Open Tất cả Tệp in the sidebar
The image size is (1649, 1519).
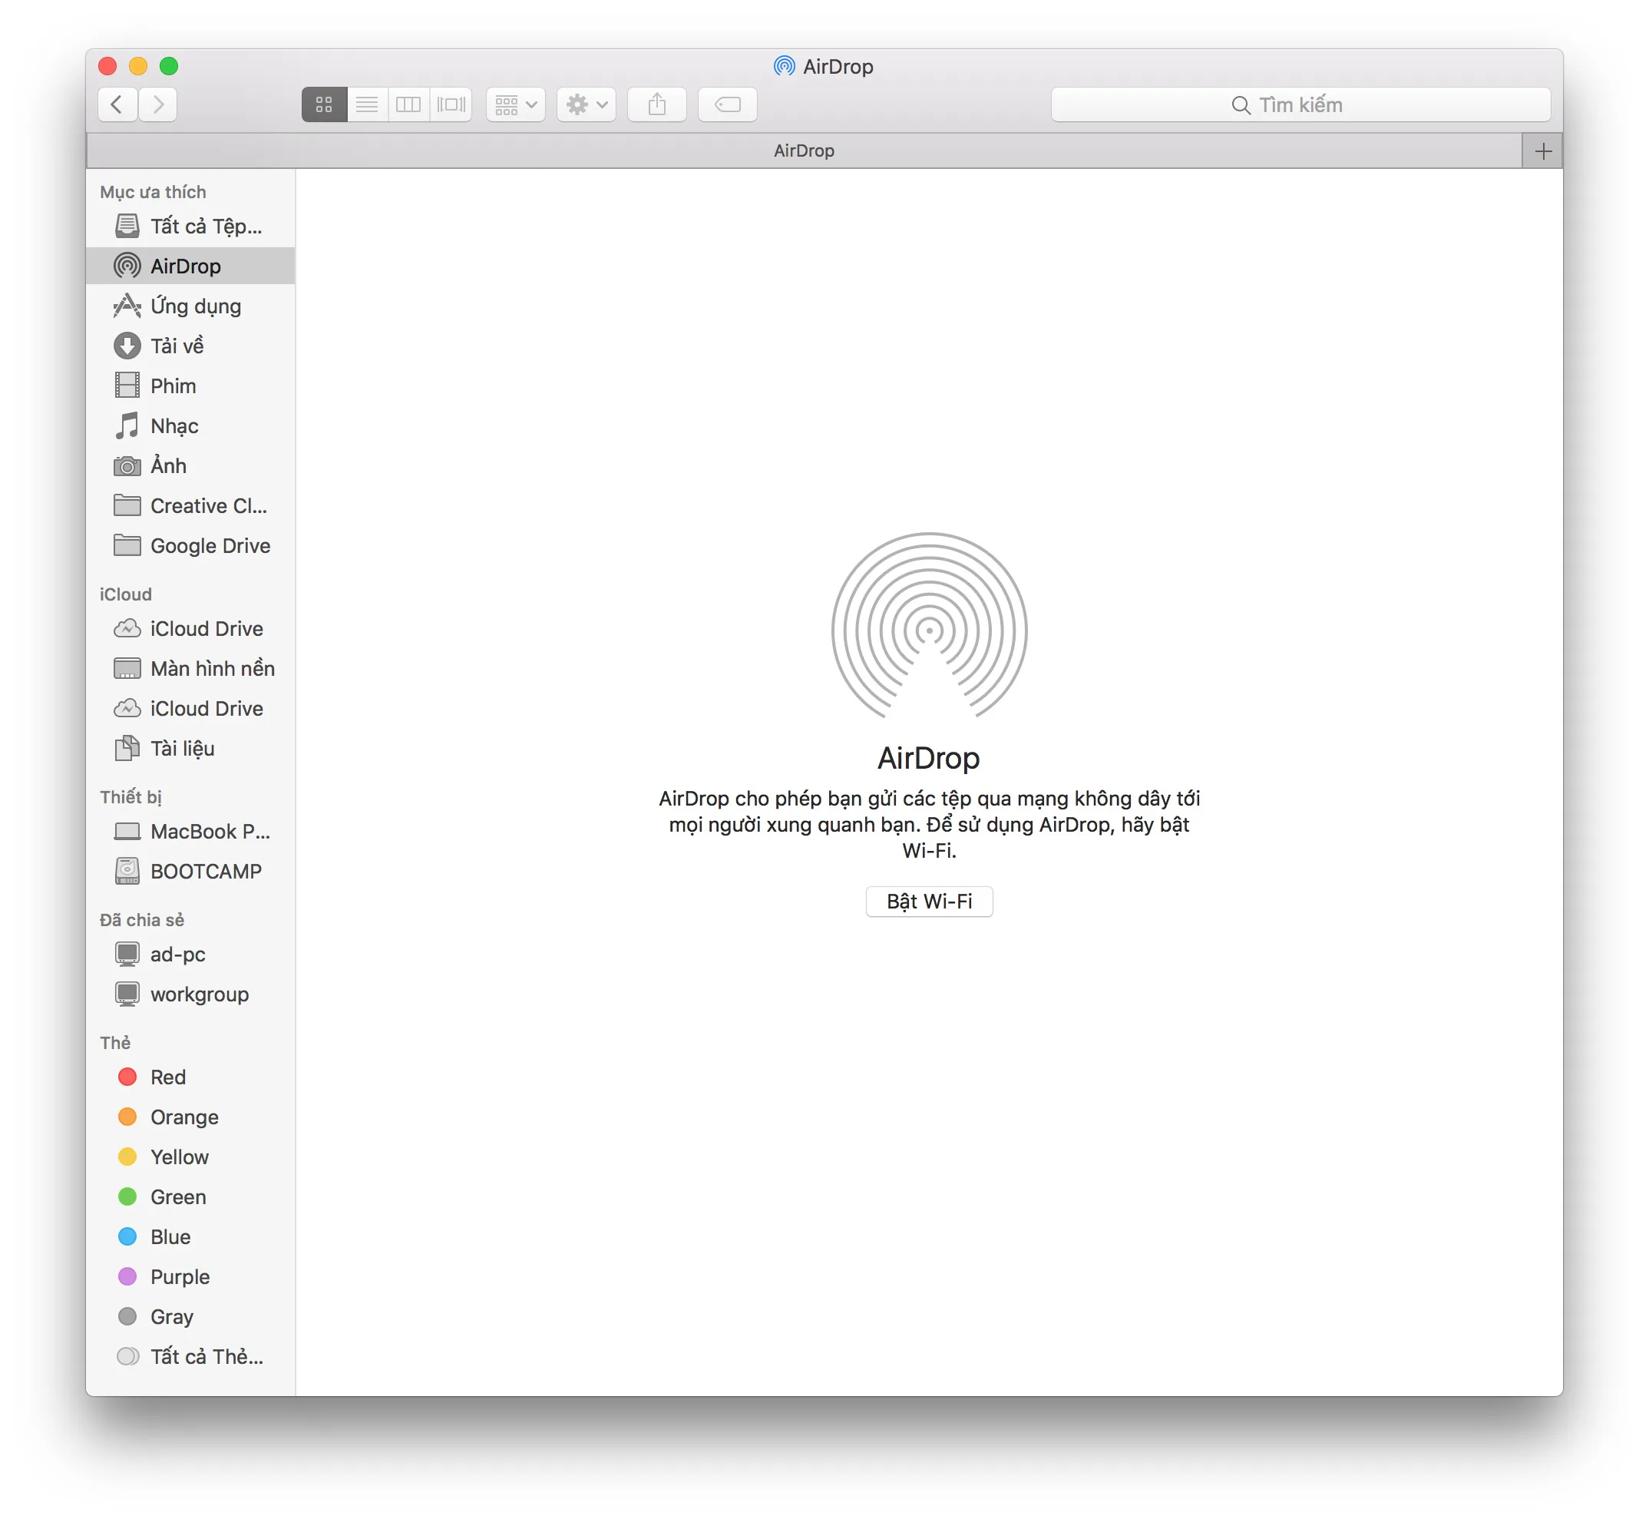click(190, 226)
